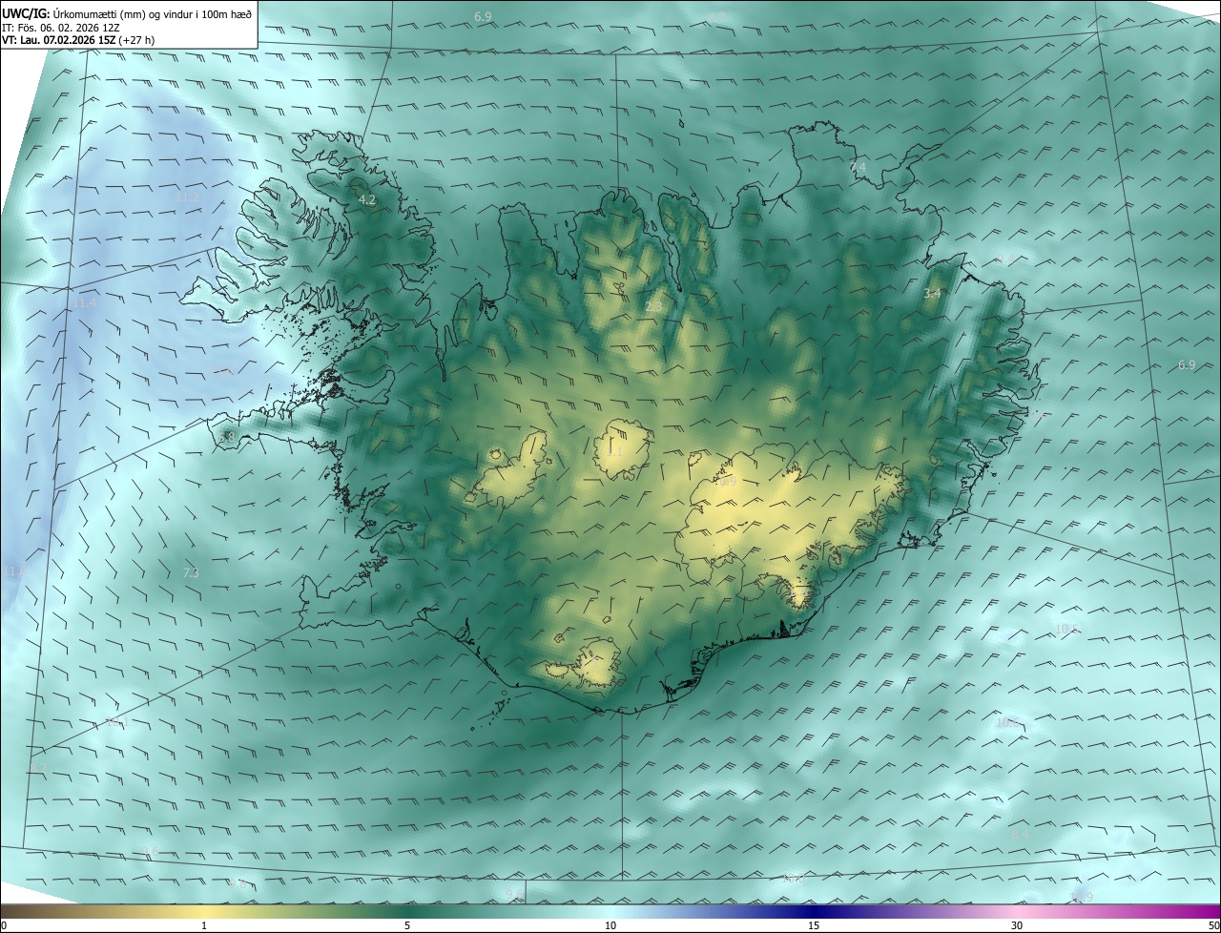Screen dimensions: 1221x933
Task: Click the '30' tick label on colour scale
Action: 1017,925
